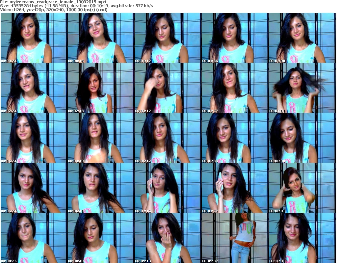This screenshot has width=337, height=263.
Task: Select the thumbnail stamped 00:08:25
Action: tap(34, 238)
